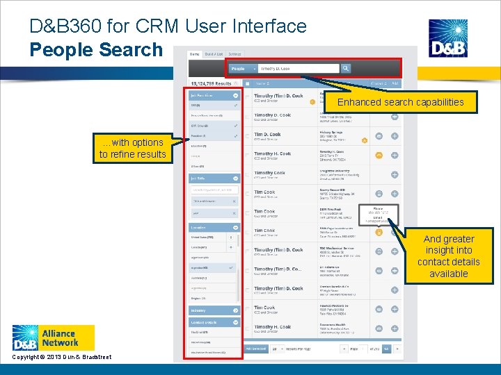501x375 pixels.
Task: Click the Job Title keyword input field
Action: click(214, 190)
